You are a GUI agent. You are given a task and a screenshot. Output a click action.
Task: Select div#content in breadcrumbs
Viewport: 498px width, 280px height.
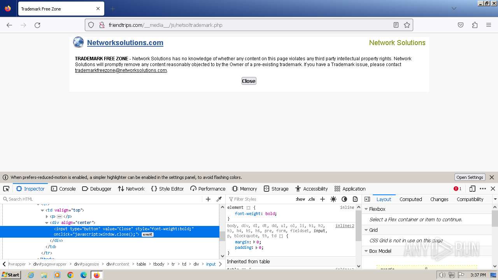click(117, 264)
